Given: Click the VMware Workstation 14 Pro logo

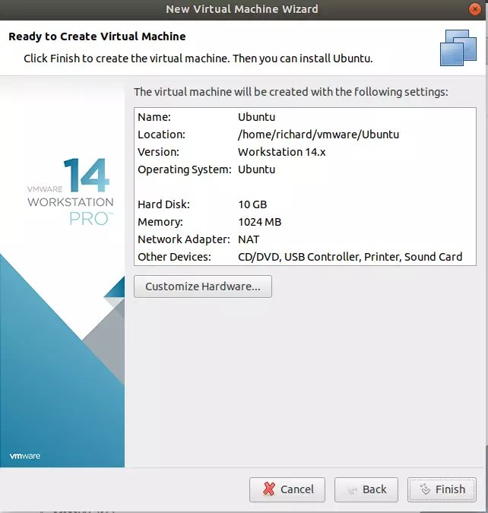Looking at the screenshot, I should [x=71, y=192].
